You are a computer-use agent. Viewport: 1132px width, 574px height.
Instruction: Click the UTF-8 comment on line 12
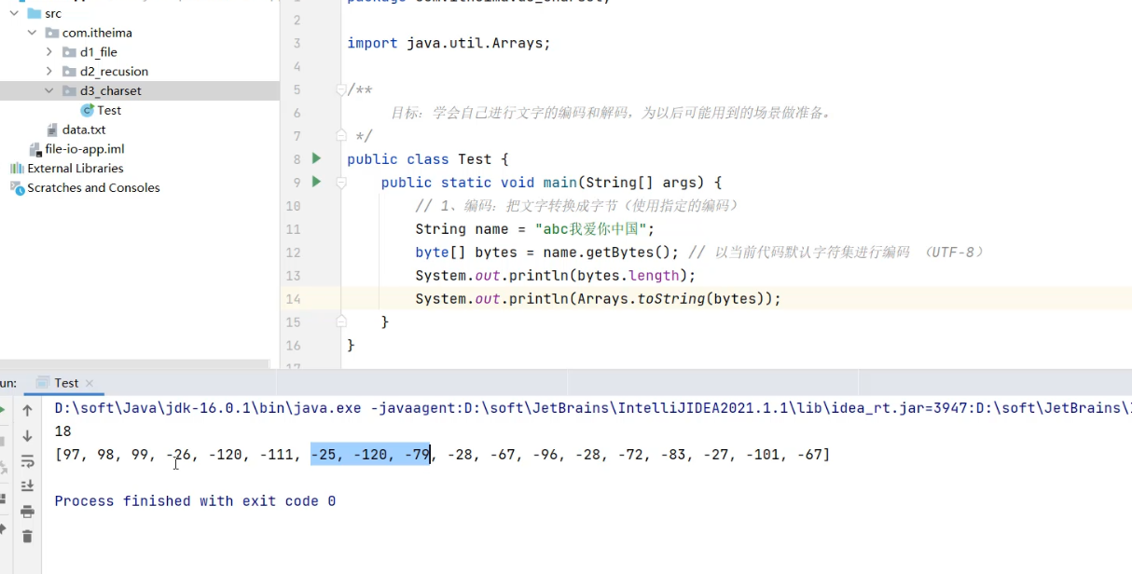click(x=836, y=253)
